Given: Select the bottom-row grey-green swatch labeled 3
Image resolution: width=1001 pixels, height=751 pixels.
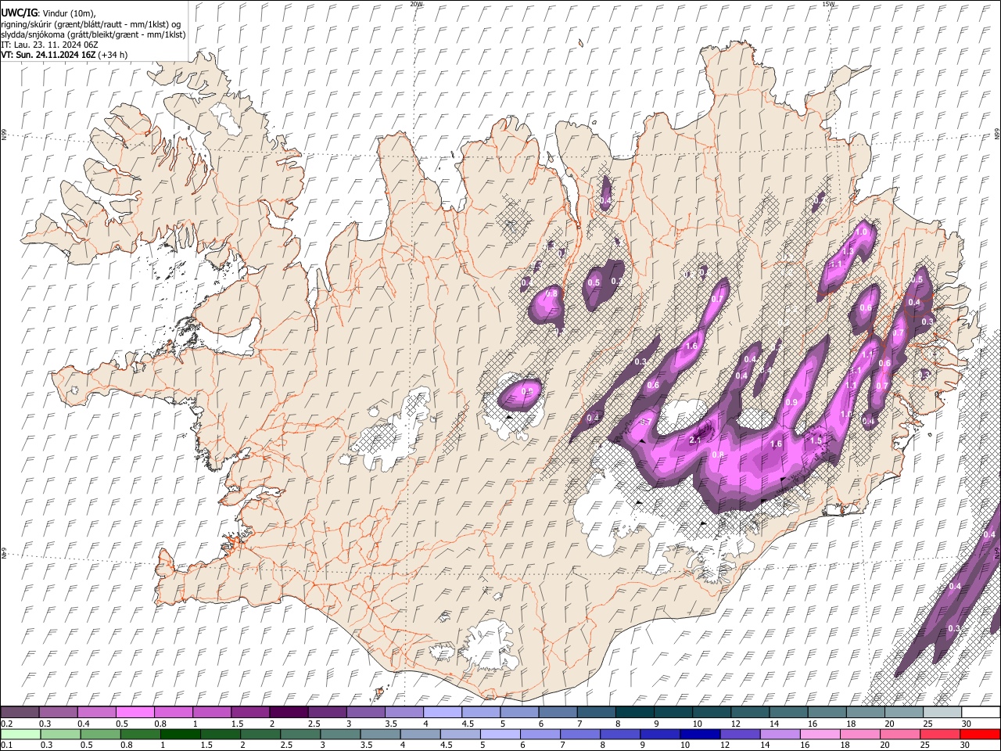Looking at the screenshot, I should [x=340, y=734].
